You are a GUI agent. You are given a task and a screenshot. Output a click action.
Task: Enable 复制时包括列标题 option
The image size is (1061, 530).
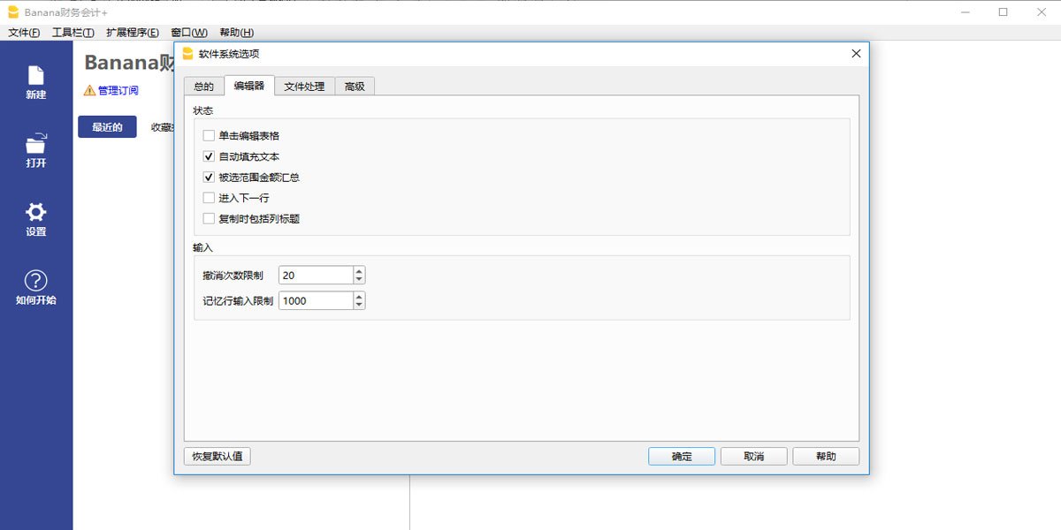point(209,219)
